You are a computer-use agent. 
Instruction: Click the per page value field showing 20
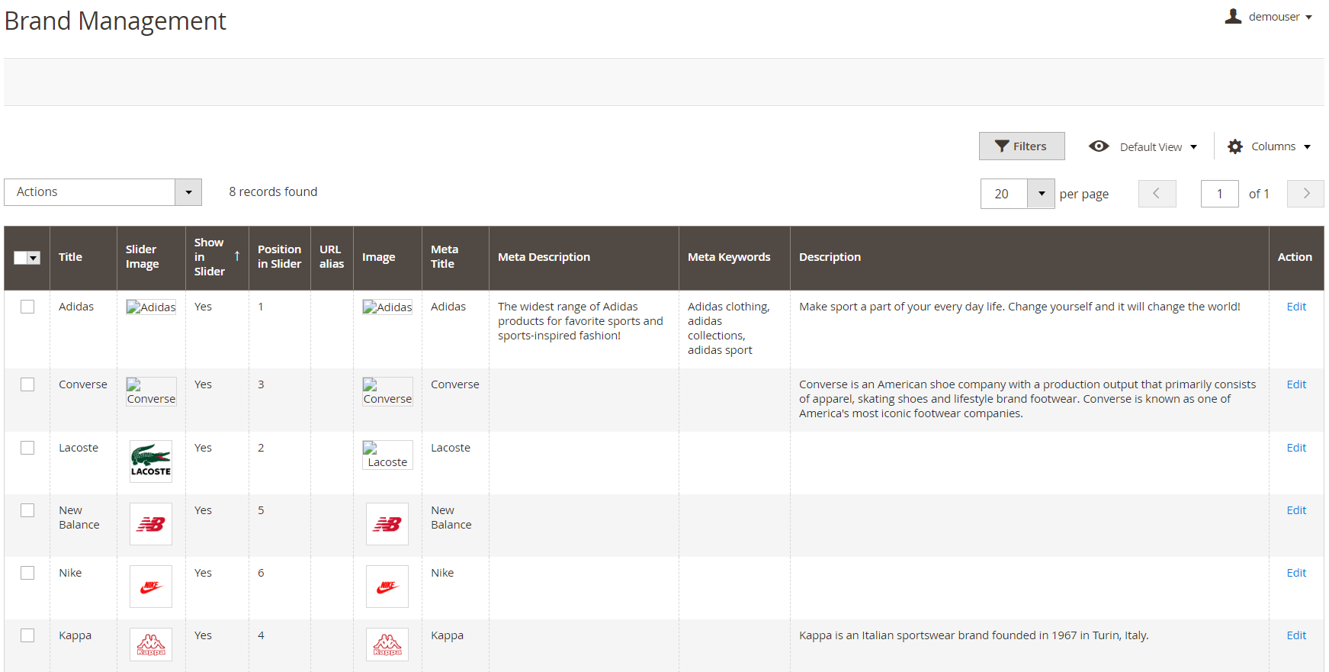[x=1003, y=194]
